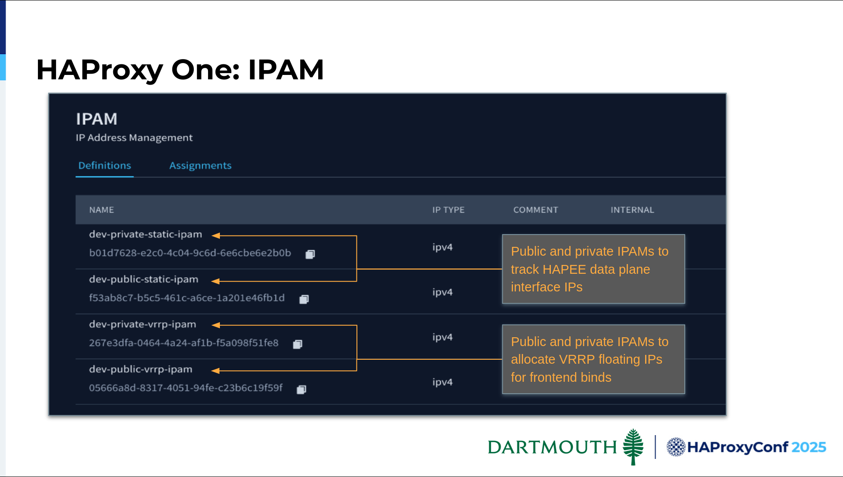Copy the dev-private-static-ipam UUID
This screenshot has height=477, width=843.
click(x=310, y=254)
